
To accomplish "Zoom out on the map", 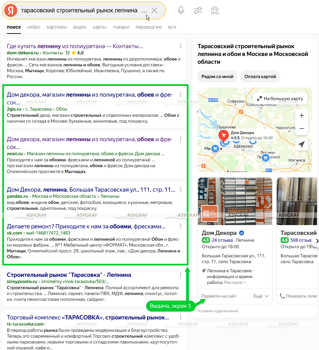I will pos(301,128).
